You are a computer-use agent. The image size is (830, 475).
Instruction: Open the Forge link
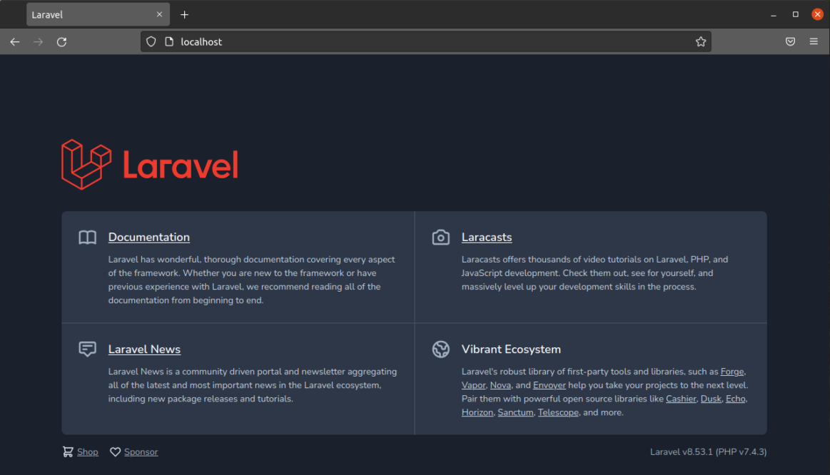pyautogui.click(x=732, y=372)
